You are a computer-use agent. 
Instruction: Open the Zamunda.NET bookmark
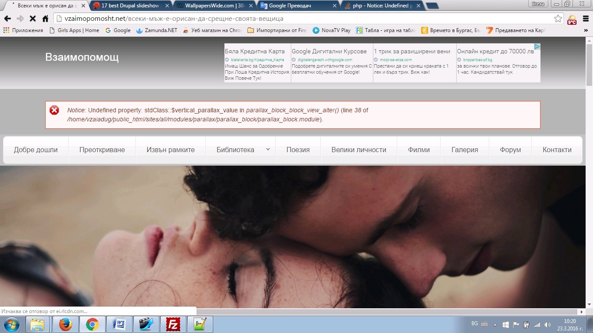coord(157,30)
